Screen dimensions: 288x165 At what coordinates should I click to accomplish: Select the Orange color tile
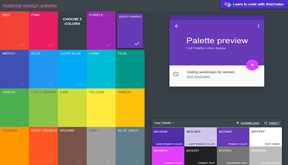14,146
